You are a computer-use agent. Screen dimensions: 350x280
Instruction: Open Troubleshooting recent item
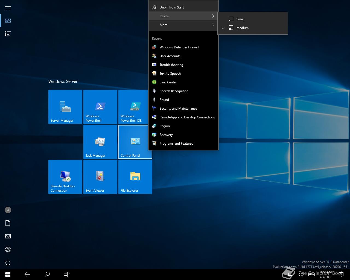pyautogui.click(x=183, y=65)
